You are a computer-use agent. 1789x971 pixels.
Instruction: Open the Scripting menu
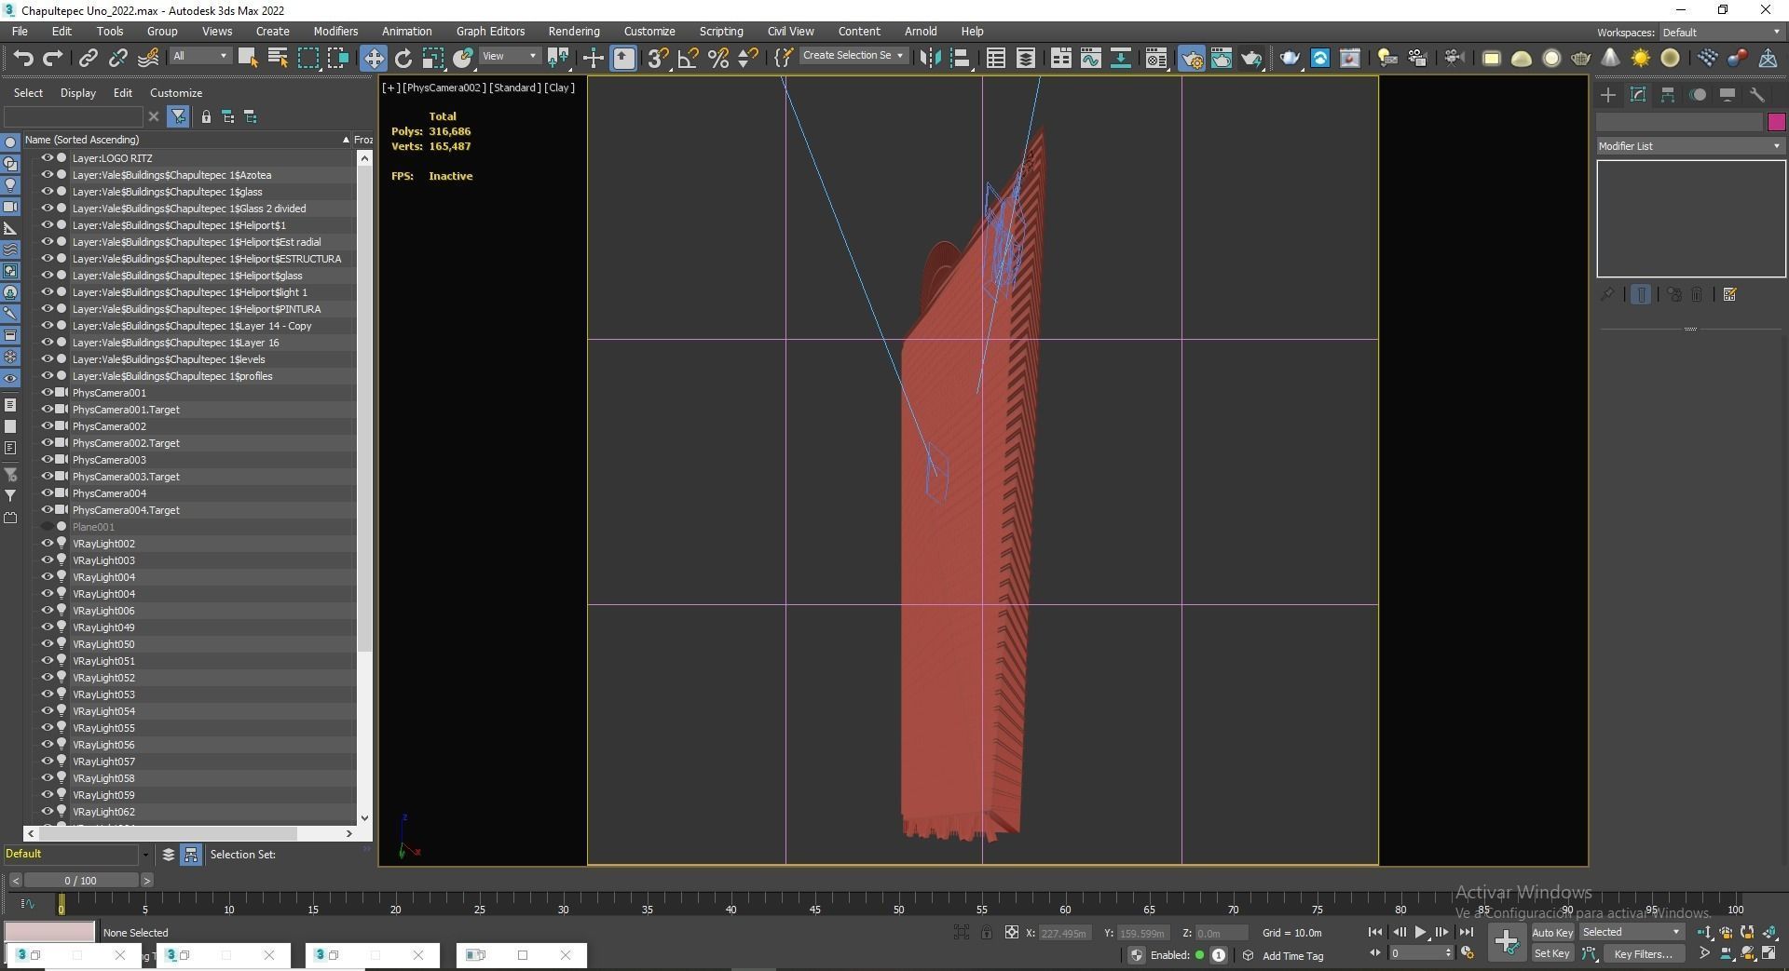pyautogui.click(x=721, y=32)
